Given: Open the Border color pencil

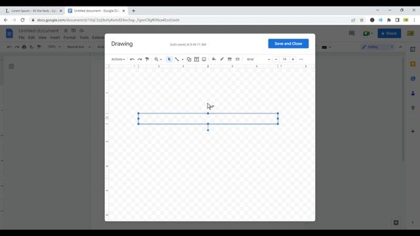Looking at the screenshot, I should [x=222, y=59].
